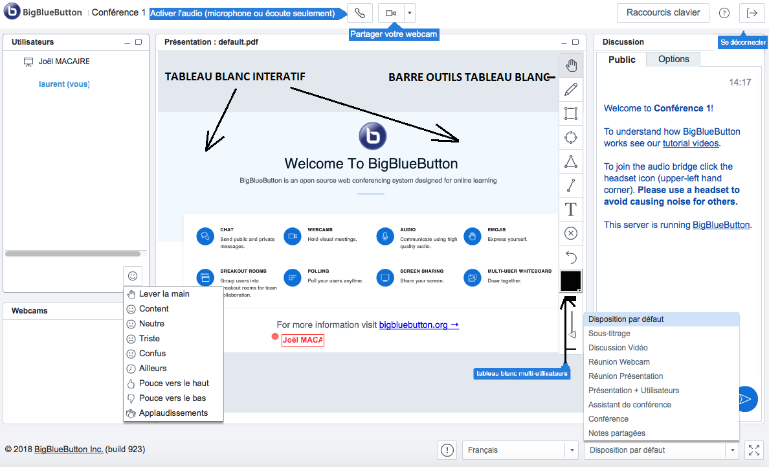Select Réunion Présentation layout
This screenshot has width=769, height=467.
click(x=661, y=376)
